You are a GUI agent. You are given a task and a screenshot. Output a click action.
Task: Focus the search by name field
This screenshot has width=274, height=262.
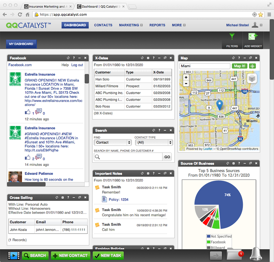[x=128, y=157]
